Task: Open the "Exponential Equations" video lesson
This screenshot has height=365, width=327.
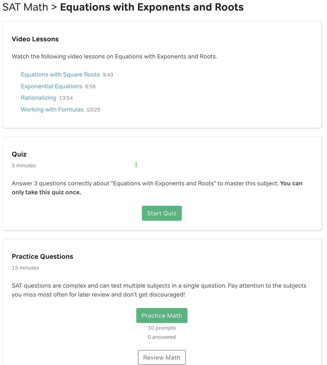Action: pyautogui.click(x=51, y=86)
